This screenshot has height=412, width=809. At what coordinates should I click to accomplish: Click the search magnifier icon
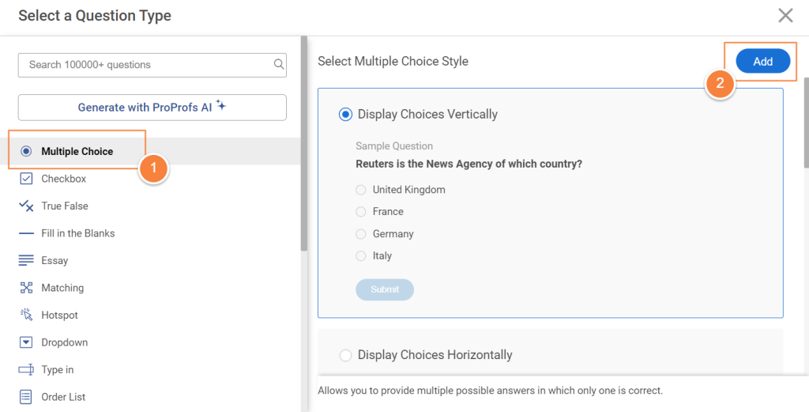(278, 65)
